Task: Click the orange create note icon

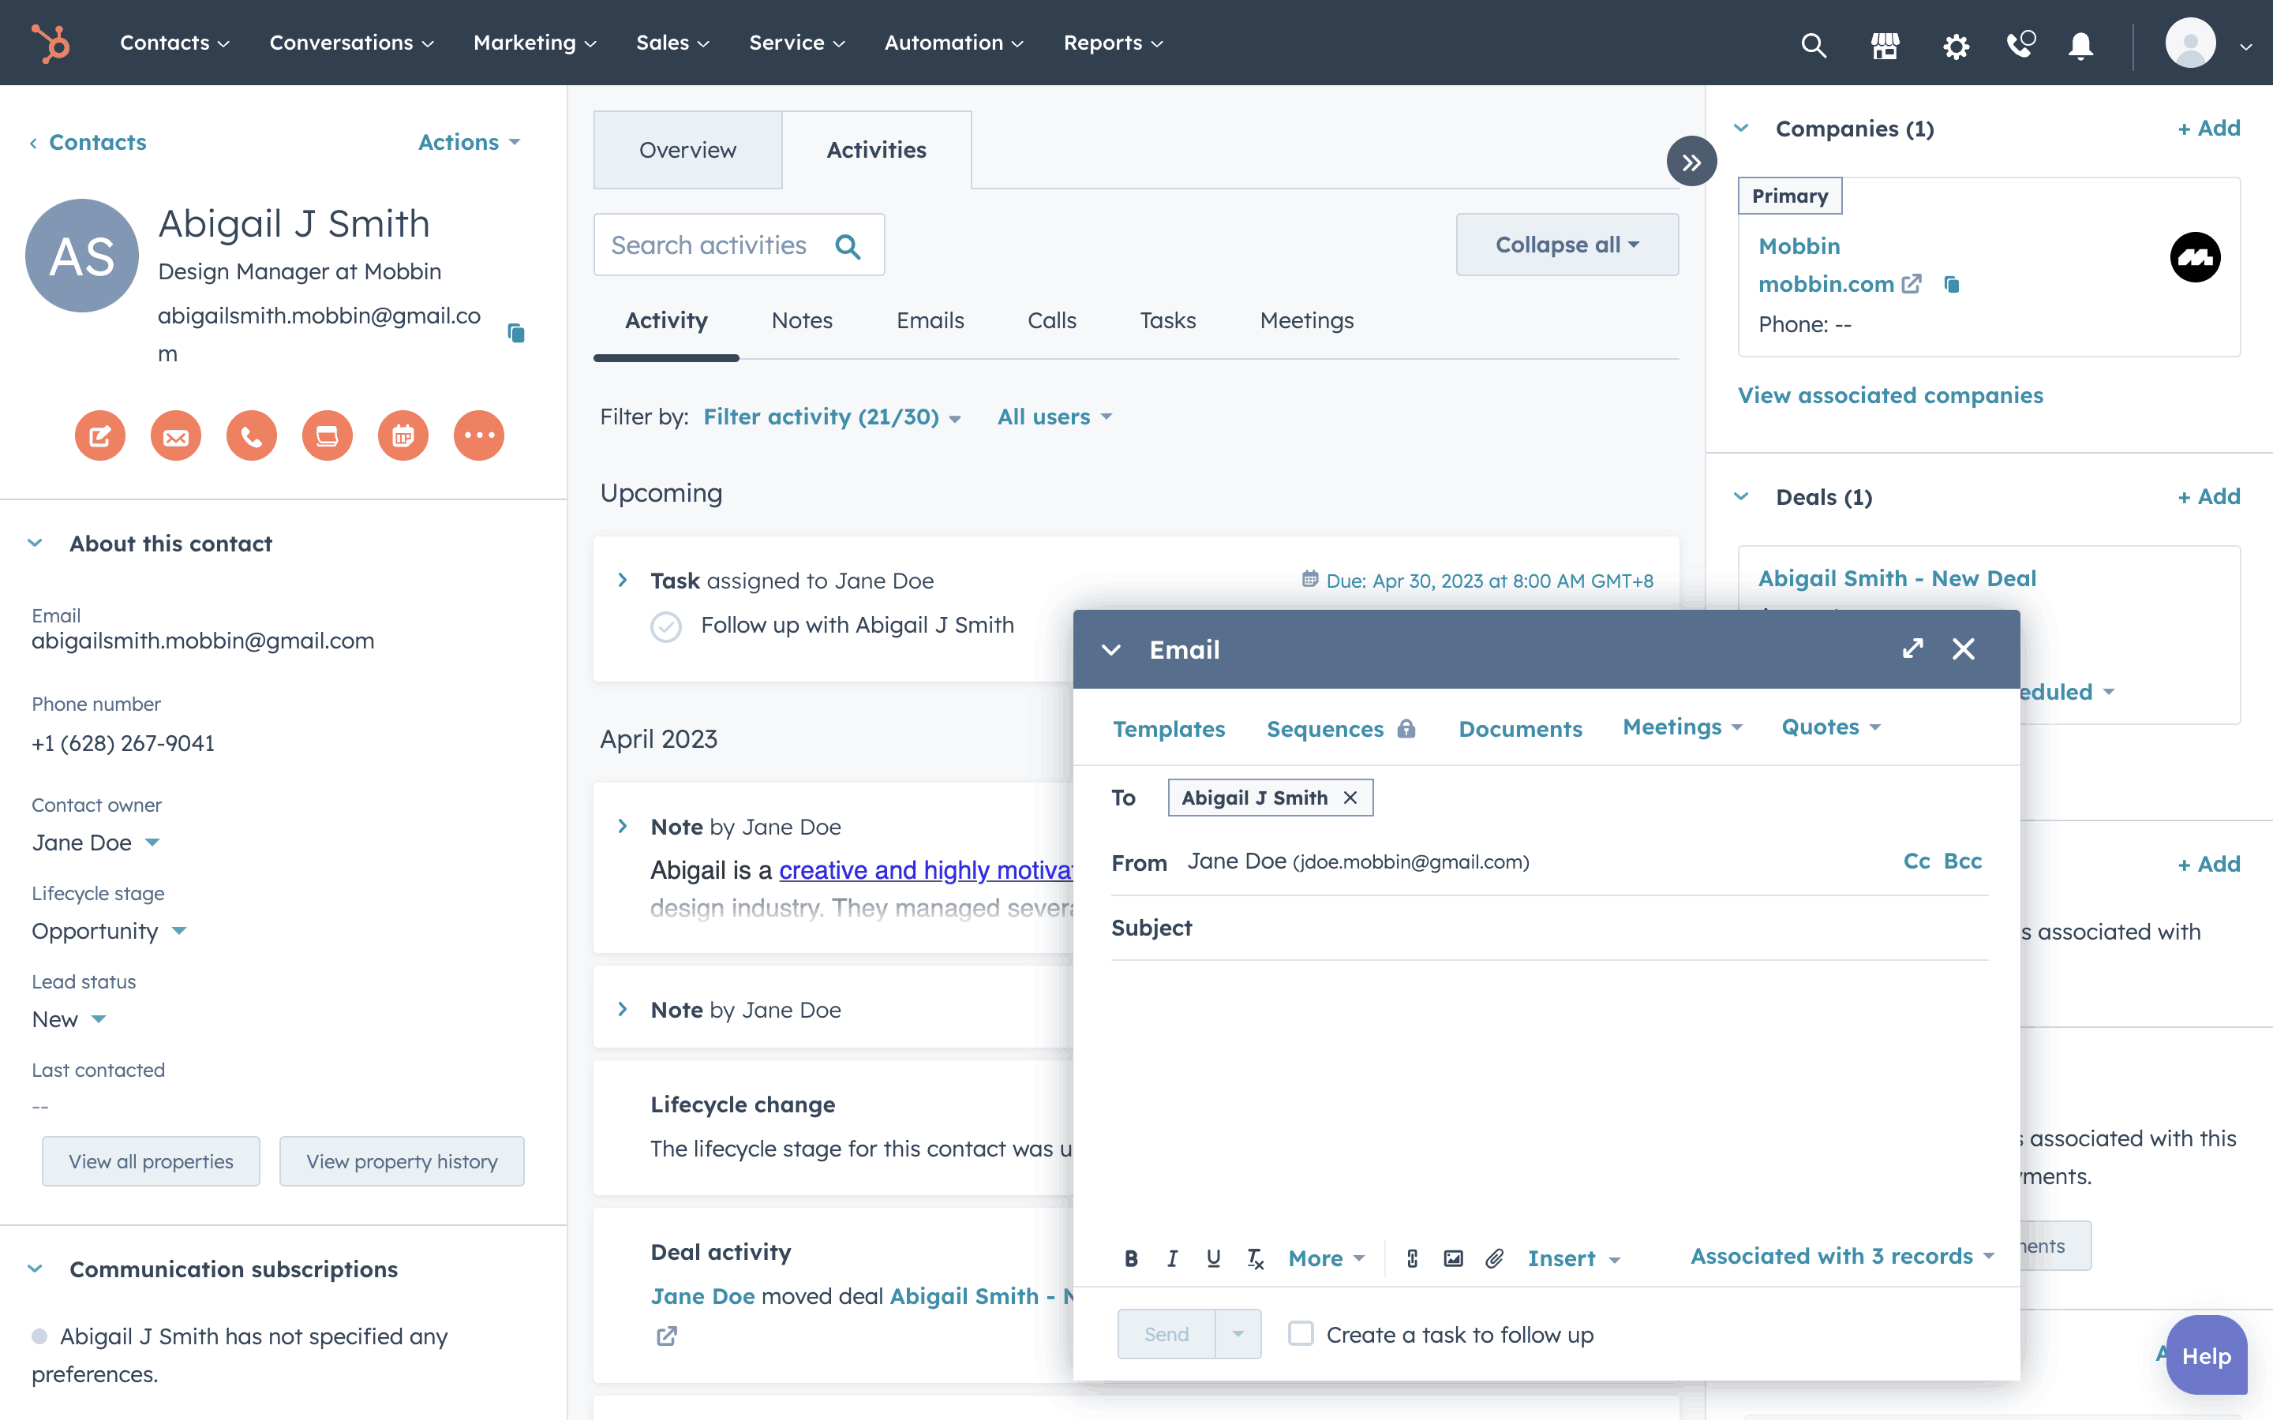Action: click(99, 435)
